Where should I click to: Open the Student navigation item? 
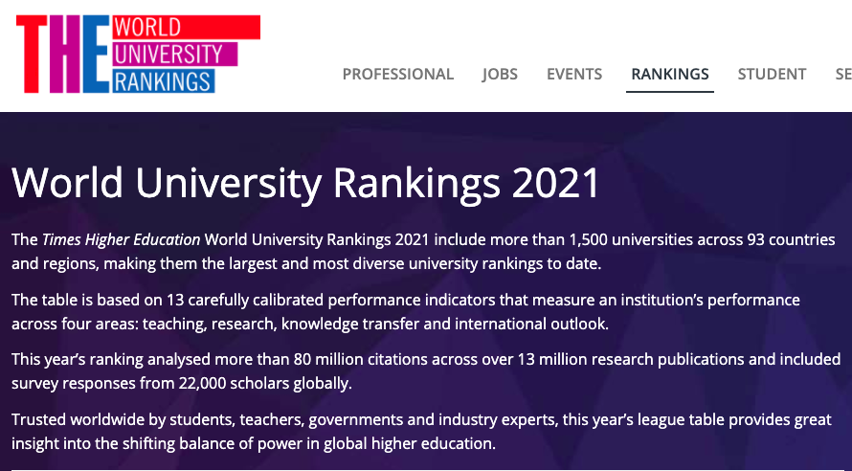click(772, 74)
